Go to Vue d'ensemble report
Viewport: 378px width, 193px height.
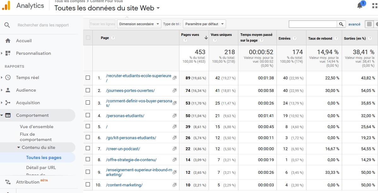[37, 127]
